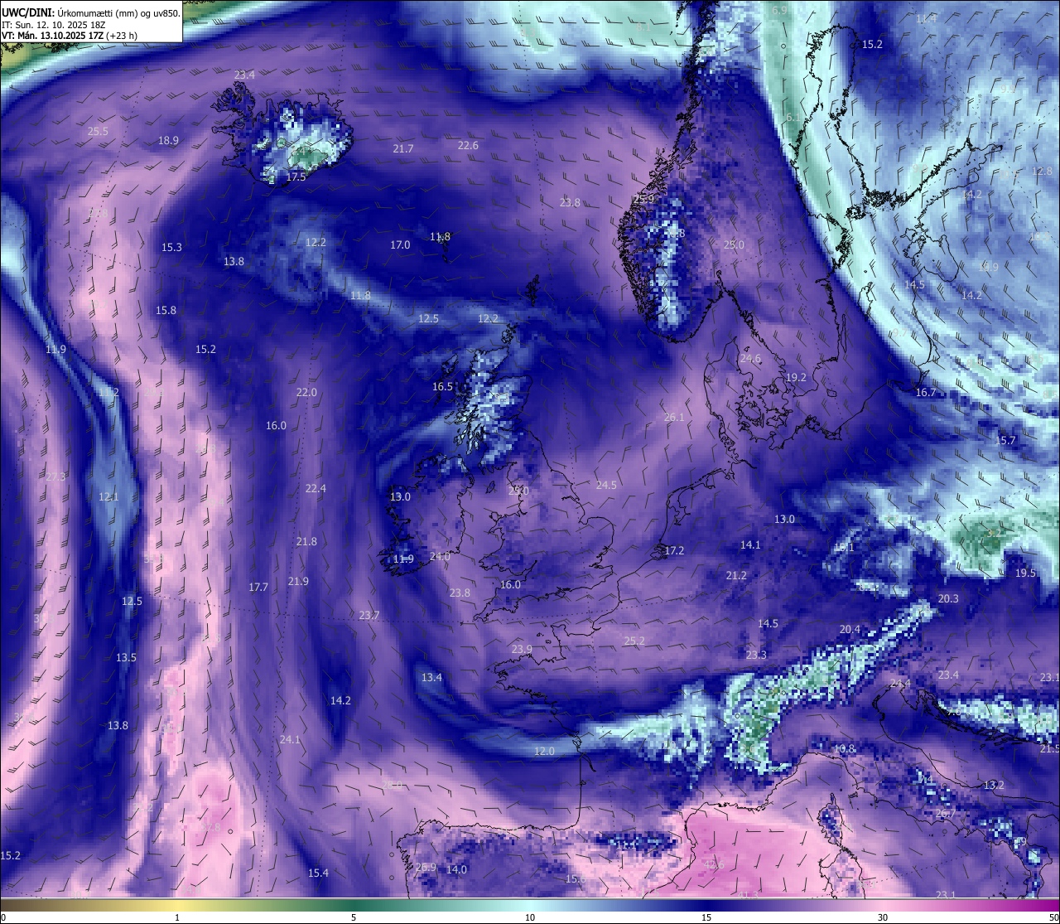Click the VT: Mán. 13.10.2025 17Z line
The width and height of the screenshot is (1060, 924).
pyautogui.click(x=70, y=36)
